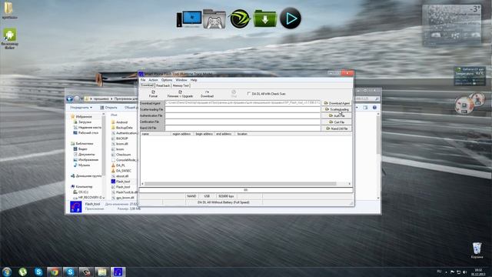Screen dimensions: 492x277
Task: Click the USB status bar entry
Action: [x=207, y=196]
